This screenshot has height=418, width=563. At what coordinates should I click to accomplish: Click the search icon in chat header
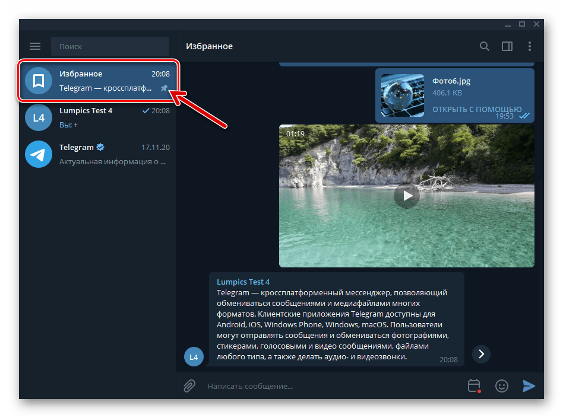485,46
